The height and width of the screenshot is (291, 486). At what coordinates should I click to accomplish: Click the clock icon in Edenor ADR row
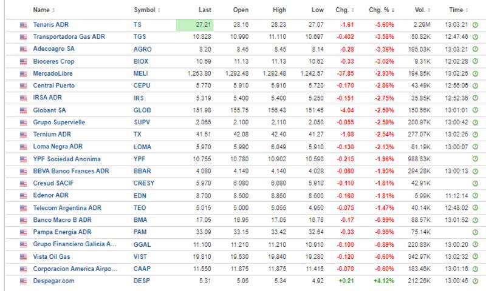click(x=475, y=195)
